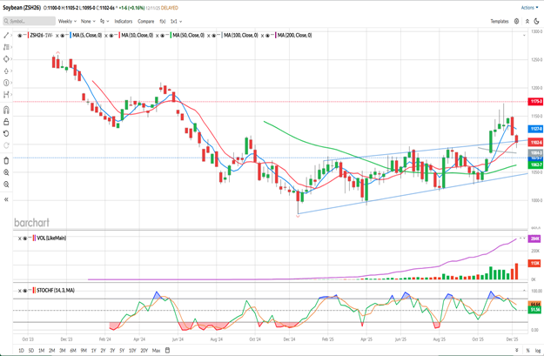Click the MA 5 line color swatch

tap(71, 36)
